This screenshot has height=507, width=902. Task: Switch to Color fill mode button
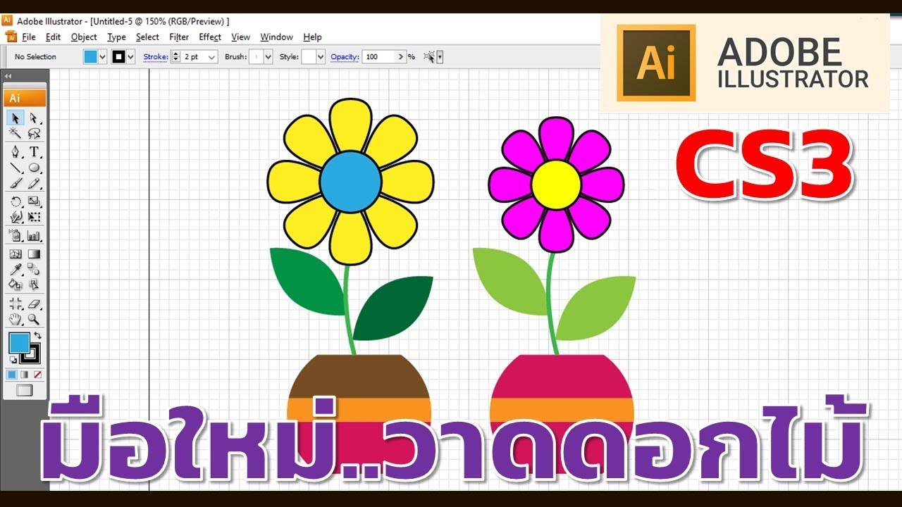tap(12, 375)
